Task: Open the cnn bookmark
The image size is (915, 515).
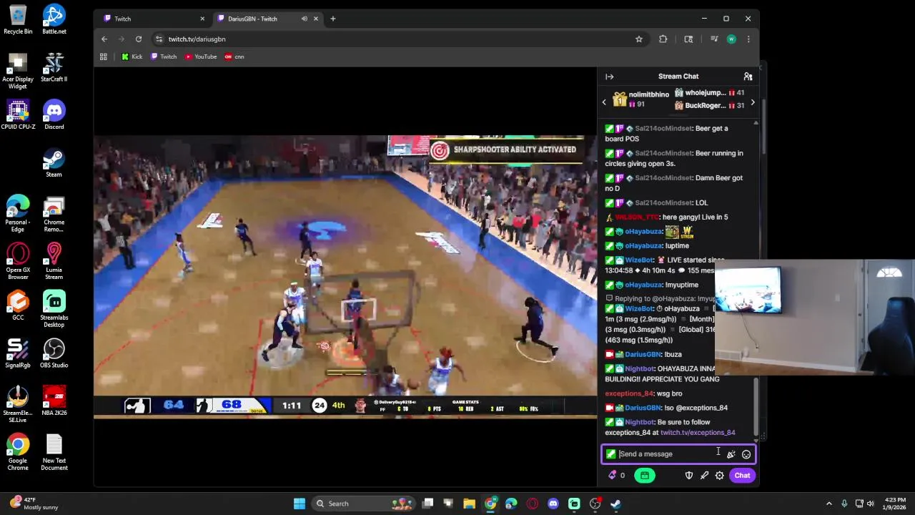Action: 234,57
